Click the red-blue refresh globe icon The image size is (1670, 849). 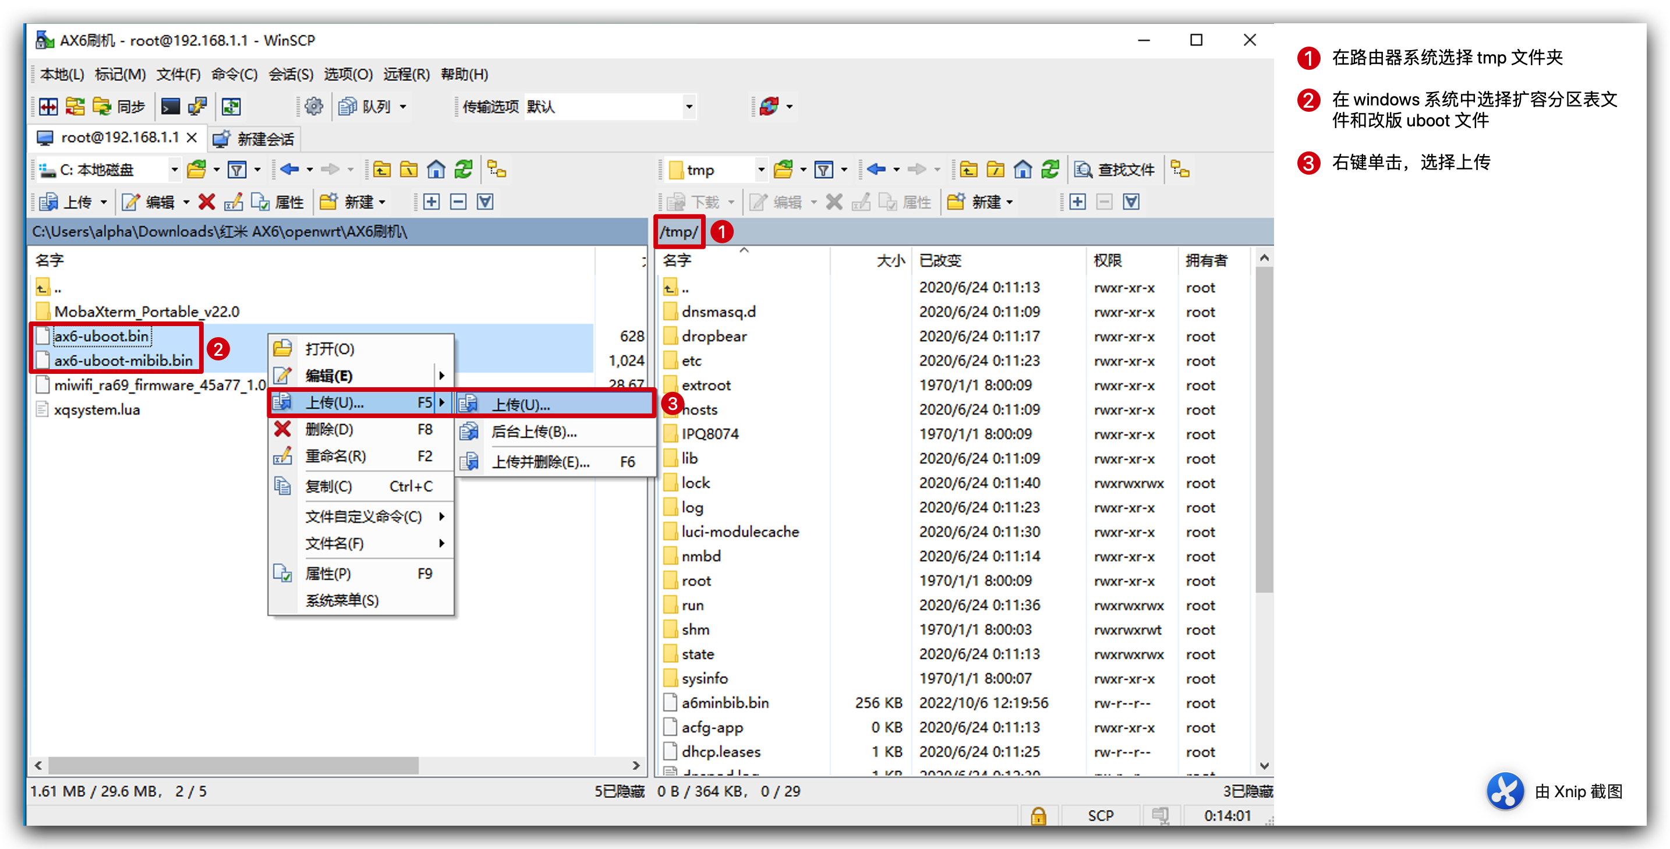pos(770,107)
